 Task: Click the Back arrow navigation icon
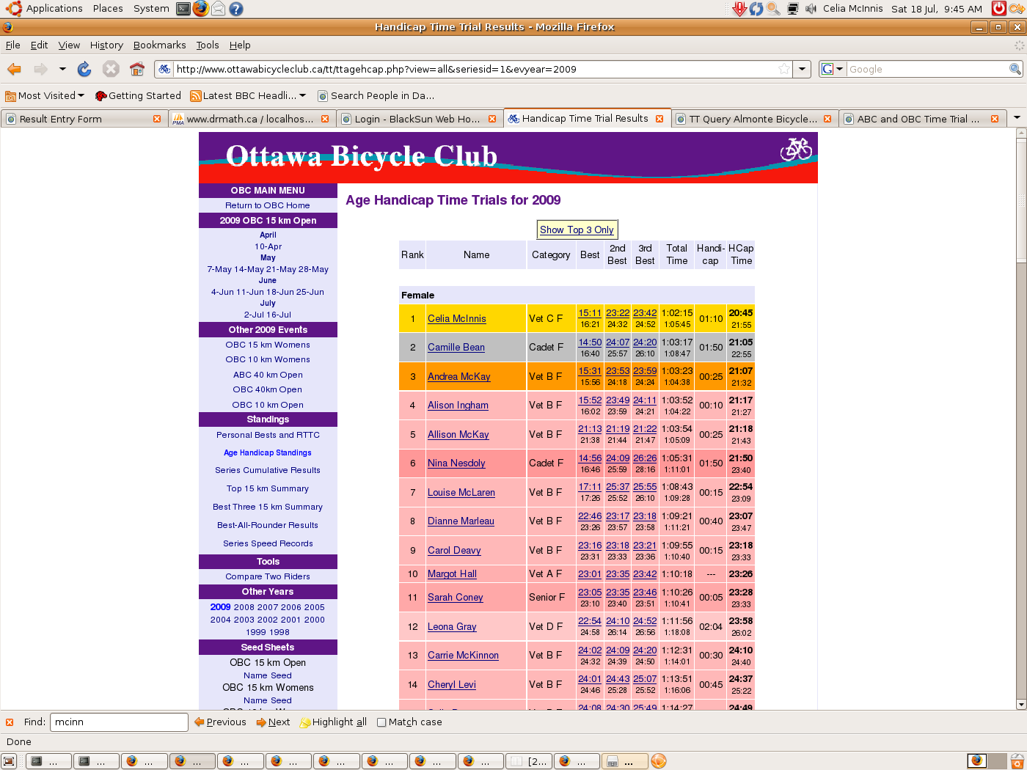pyautogui.click(x=14, y=69)
